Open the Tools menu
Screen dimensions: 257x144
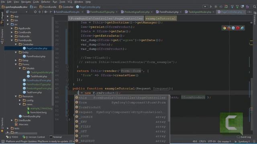click(x=62, y=2)
